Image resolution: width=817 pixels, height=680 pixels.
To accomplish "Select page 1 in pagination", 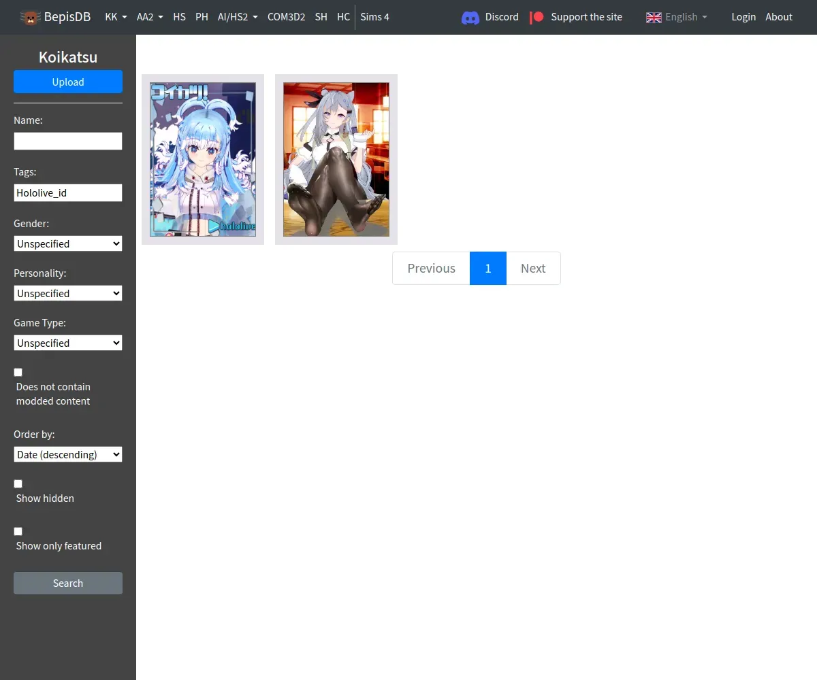I will click(x=488, y=268).
